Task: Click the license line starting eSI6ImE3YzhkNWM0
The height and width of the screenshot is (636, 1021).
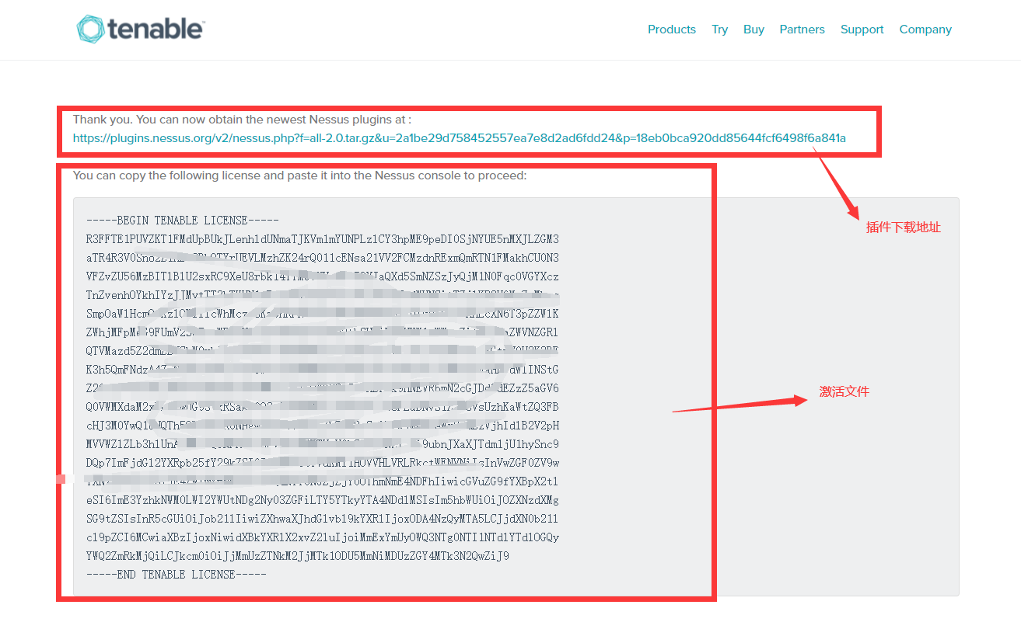Action: (323, 500)
